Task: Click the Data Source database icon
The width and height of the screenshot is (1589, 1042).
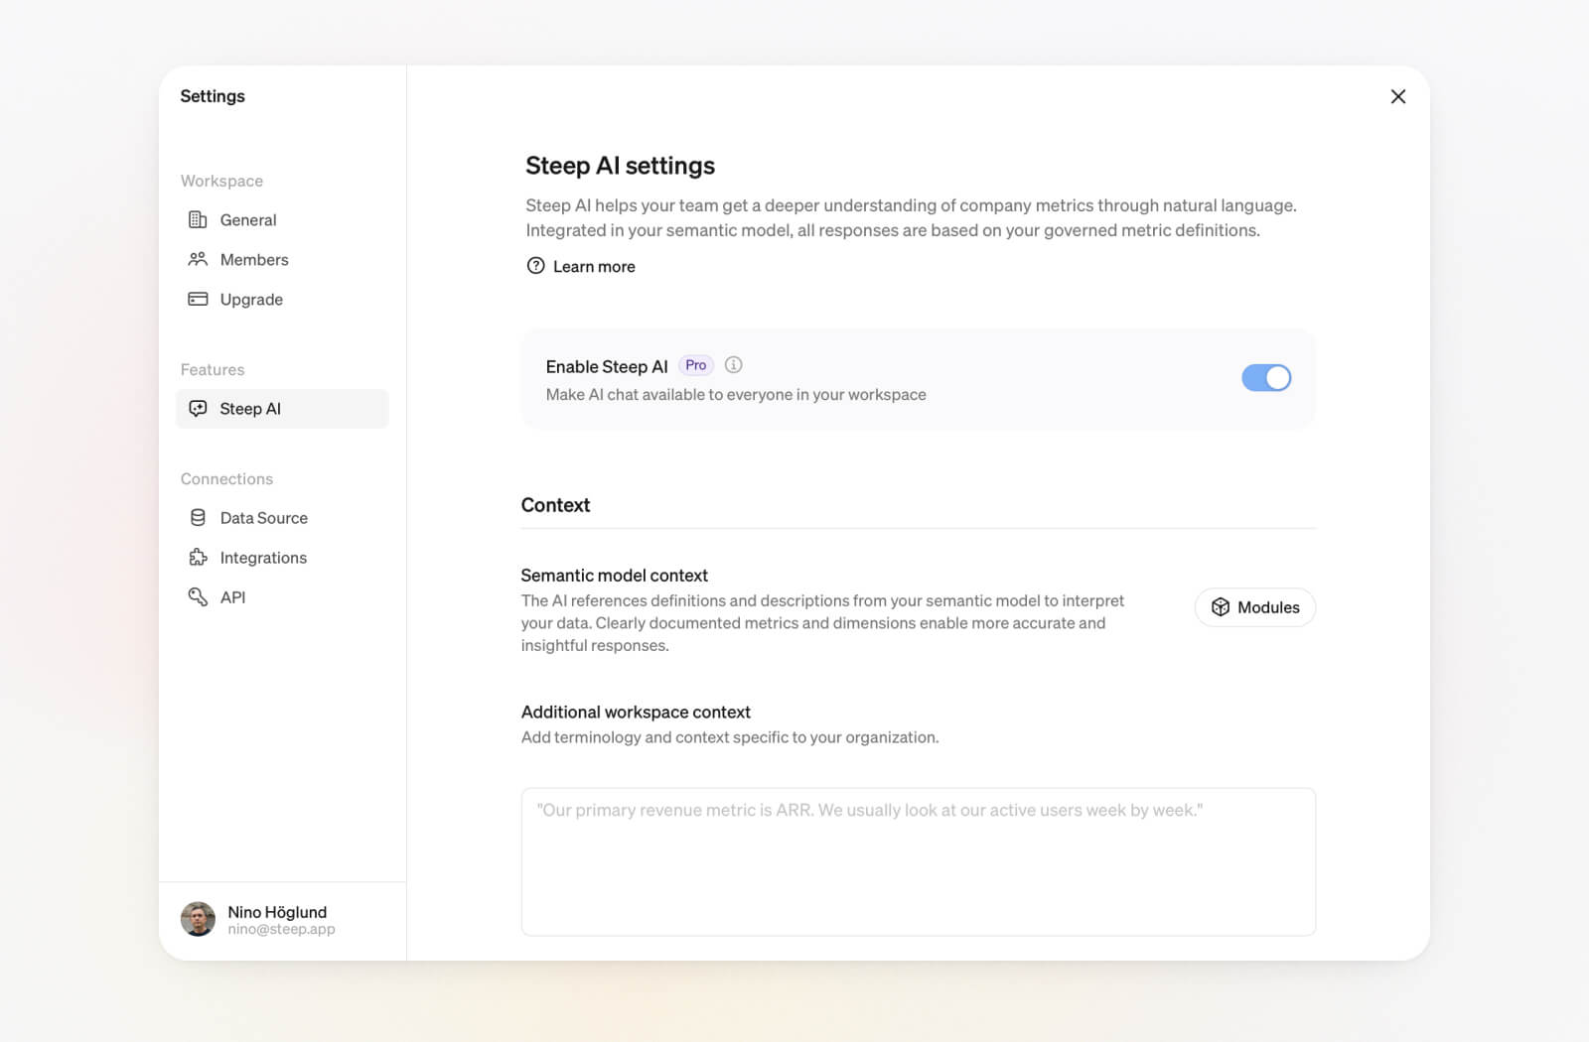Action: (x=198, y=517)
